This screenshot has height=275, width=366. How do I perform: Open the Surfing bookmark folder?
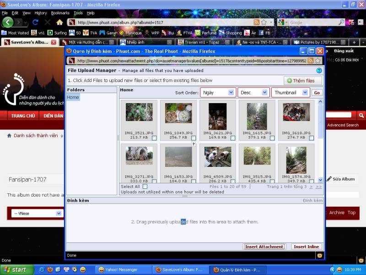pos(57,33)
